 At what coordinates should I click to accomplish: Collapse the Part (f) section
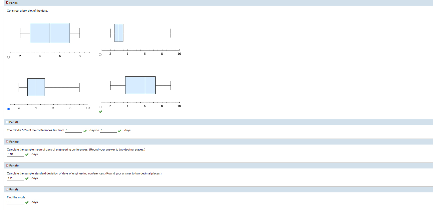tap(7, 122)
